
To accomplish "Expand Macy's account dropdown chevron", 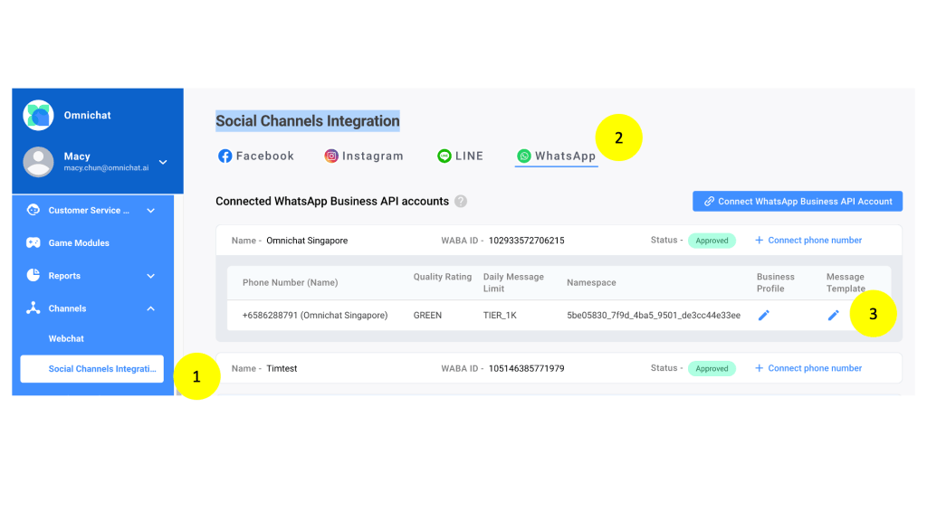I will click(161, 162).
